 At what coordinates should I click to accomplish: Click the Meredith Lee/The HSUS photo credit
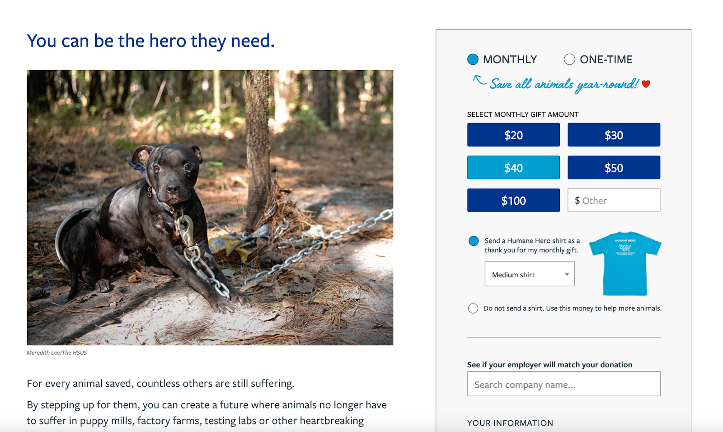tap(57, 353)
